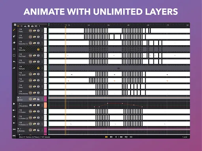The height and width of the screenshot is (151, 202).
Task: Click the undo arrow
Action: (14, 62)
